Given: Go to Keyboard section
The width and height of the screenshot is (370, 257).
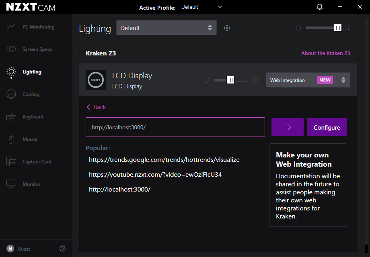Looking at the screenshot, I should pyautogui.click(x=33, y=117).
